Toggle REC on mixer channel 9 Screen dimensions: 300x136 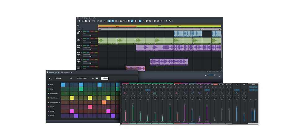186,85
